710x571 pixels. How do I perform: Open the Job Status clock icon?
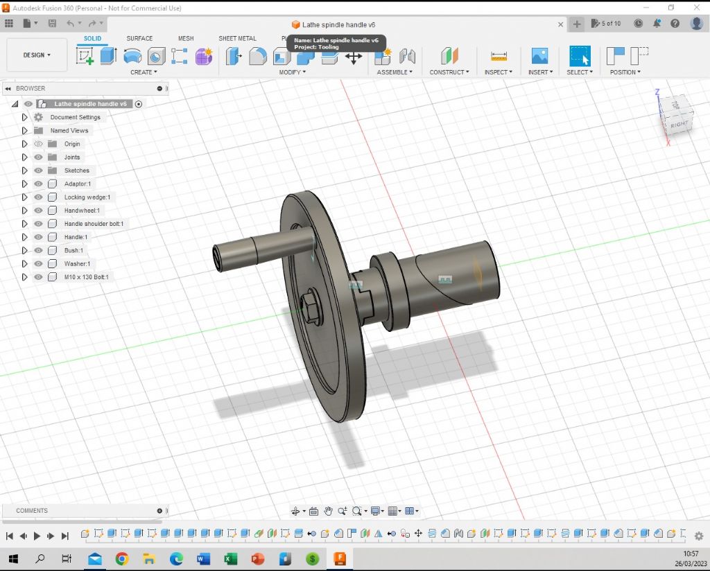point(638,24)
